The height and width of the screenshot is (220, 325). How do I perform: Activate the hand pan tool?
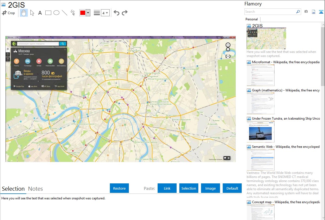[x=24, y=13]
